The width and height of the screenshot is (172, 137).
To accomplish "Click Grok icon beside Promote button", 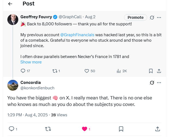I will pos(152,17).
